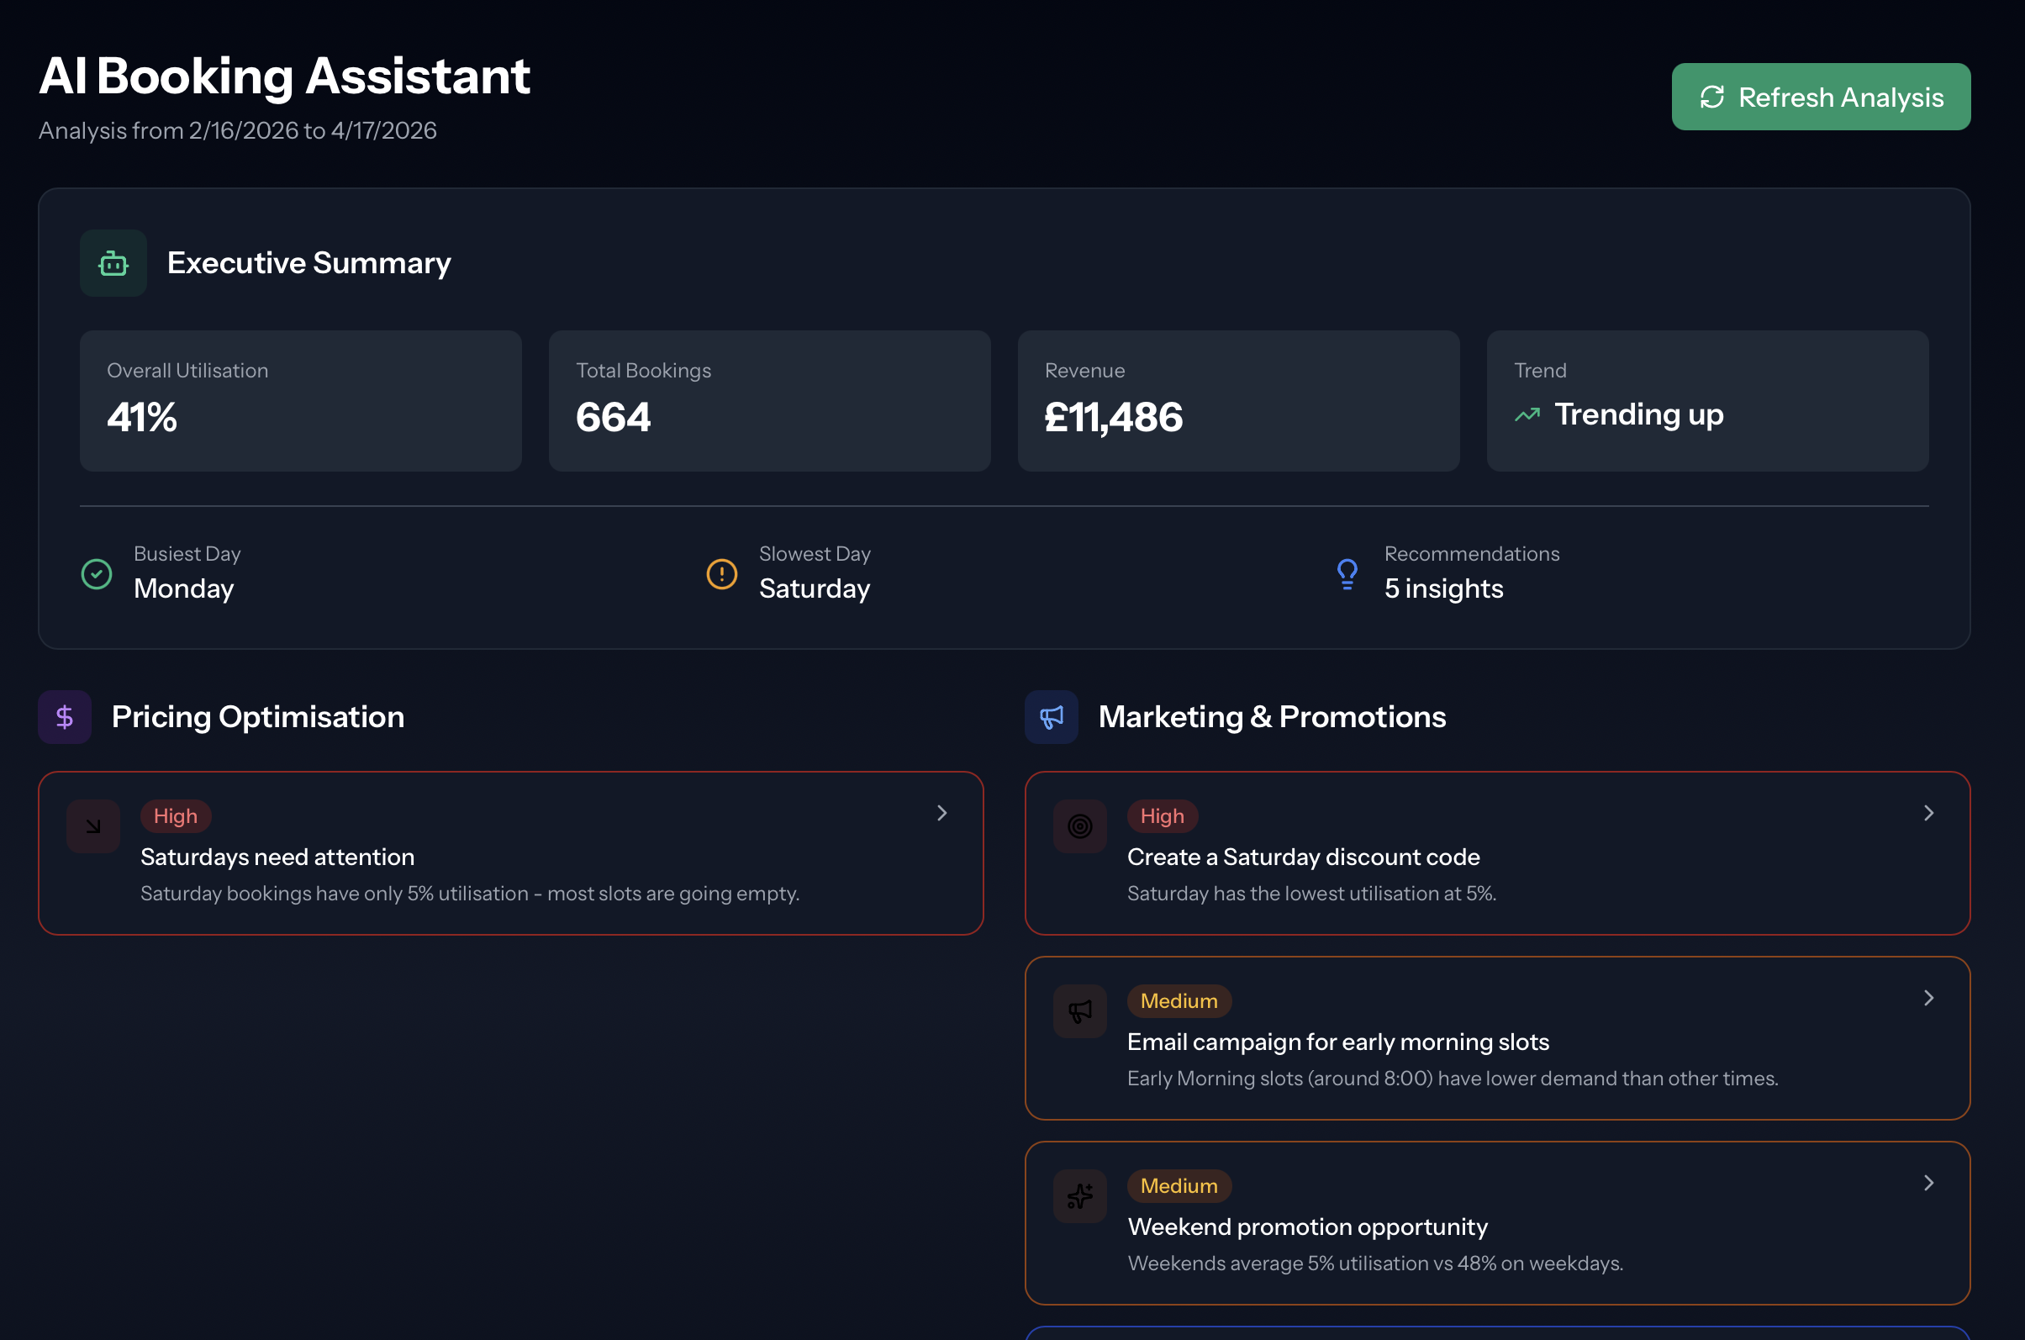Click the sparkles icon on Weekend promotion card
The image size is (2025, 1340).
(1080, 1195)
